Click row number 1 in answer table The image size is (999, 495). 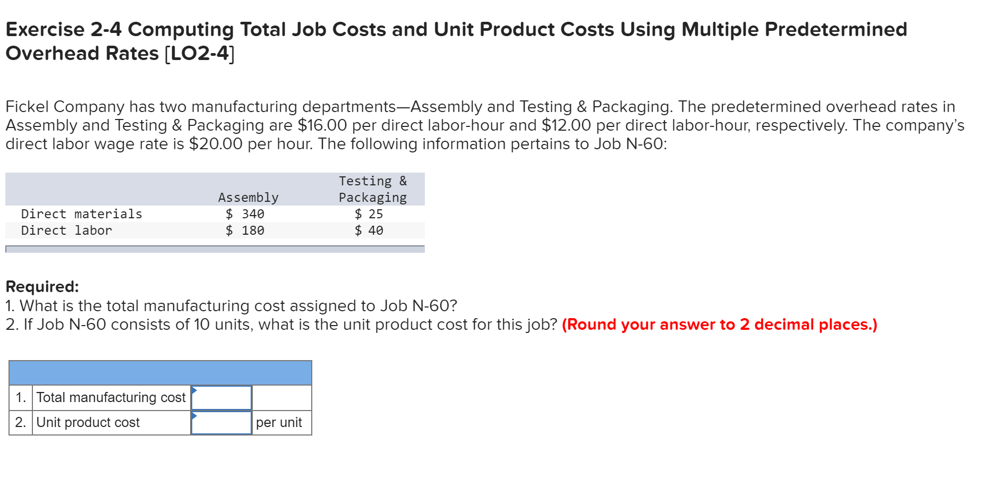point(21,397)
